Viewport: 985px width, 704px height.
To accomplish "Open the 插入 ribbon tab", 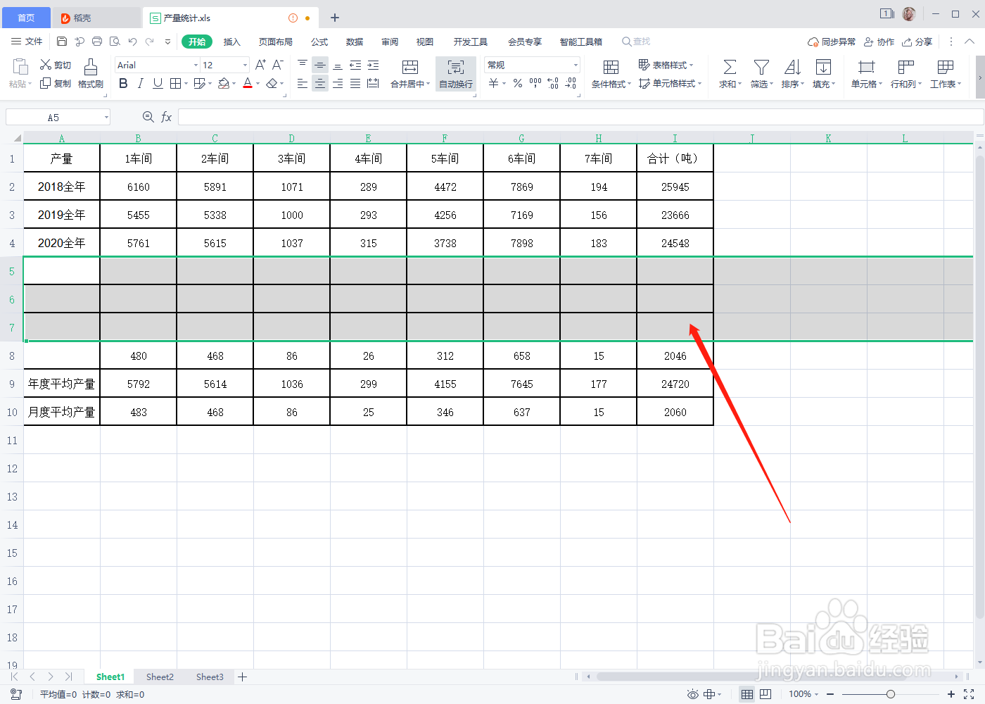I will (232, 42).
